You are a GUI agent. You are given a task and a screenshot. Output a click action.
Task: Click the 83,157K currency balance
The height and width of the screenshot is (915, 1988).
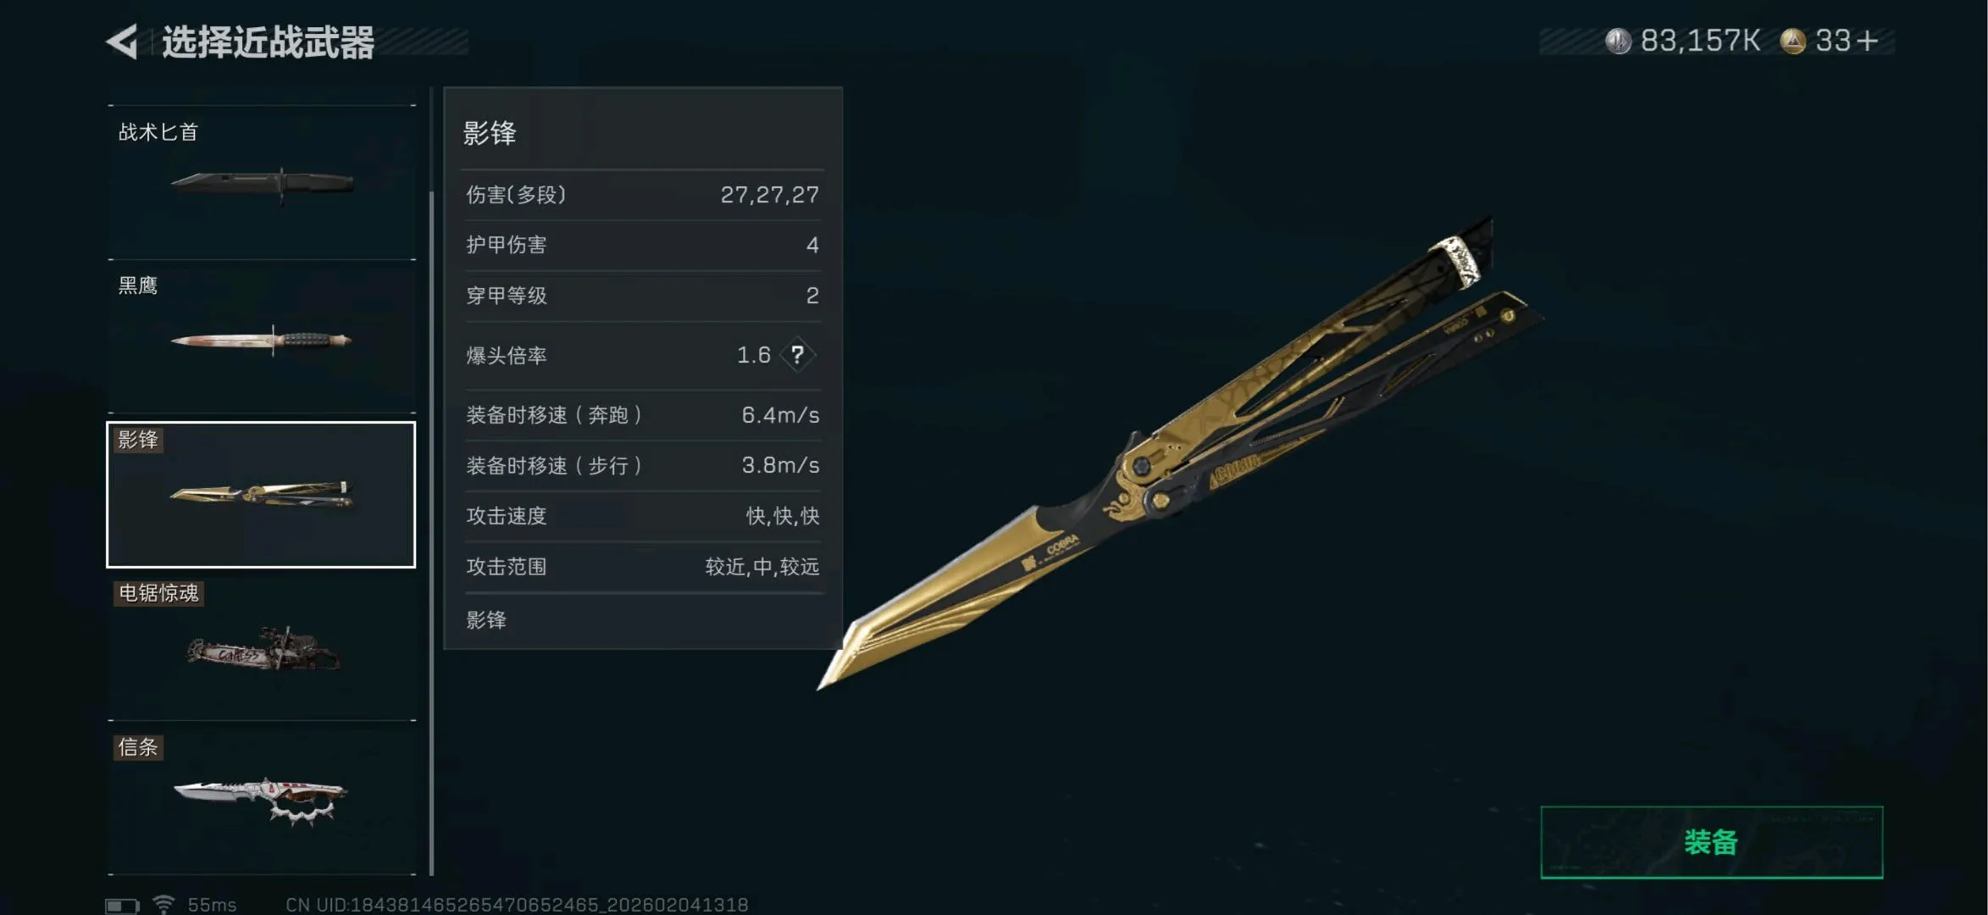pyautogui.click(x=1700, y=41)
